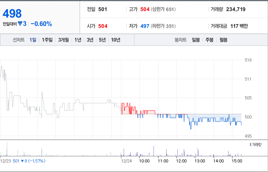Click the 505 y-axis label
This screenshot has width=268, height=172.
point(248,98)
